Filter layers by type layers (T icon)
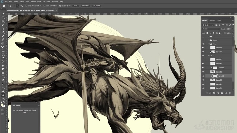Image resolution: width=237 pixels, height=133 pixels. [223, 25]
